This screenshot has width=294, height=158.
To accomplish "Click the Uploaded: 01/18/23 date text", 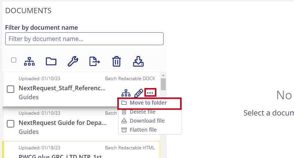I will click(x=39, y=148).
